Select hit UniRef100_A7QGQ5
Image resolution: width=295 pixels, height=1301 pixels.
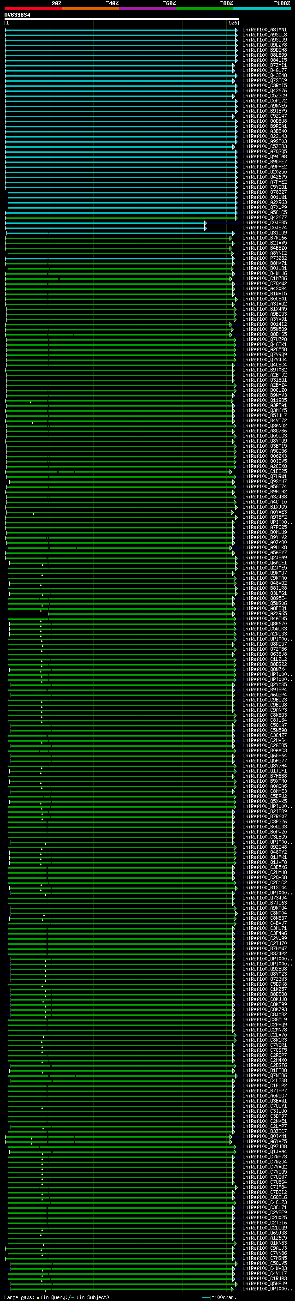tap(264, 151)
